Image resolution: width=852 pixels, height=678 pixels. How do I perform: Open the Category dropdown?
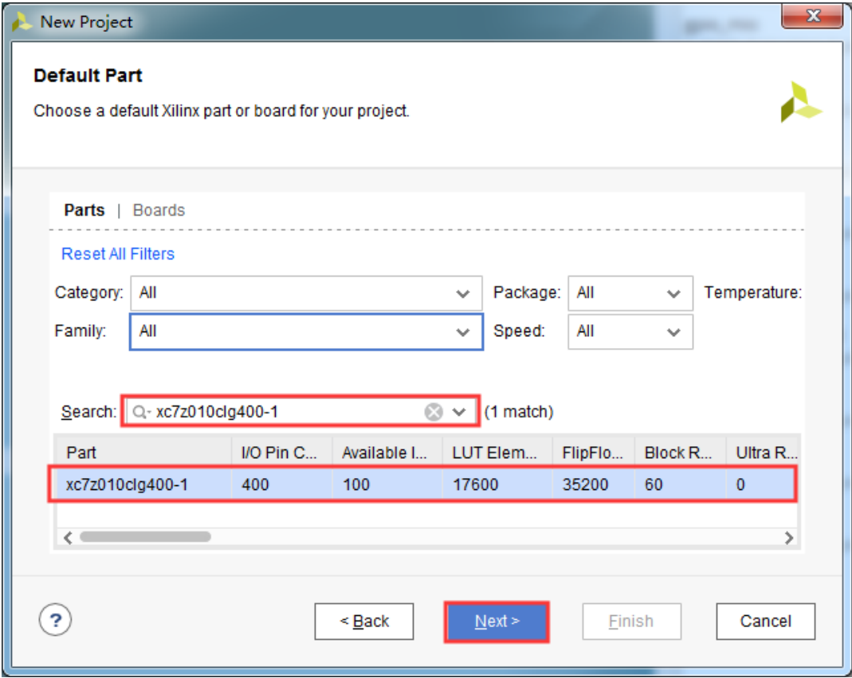[x=307, y=293]
